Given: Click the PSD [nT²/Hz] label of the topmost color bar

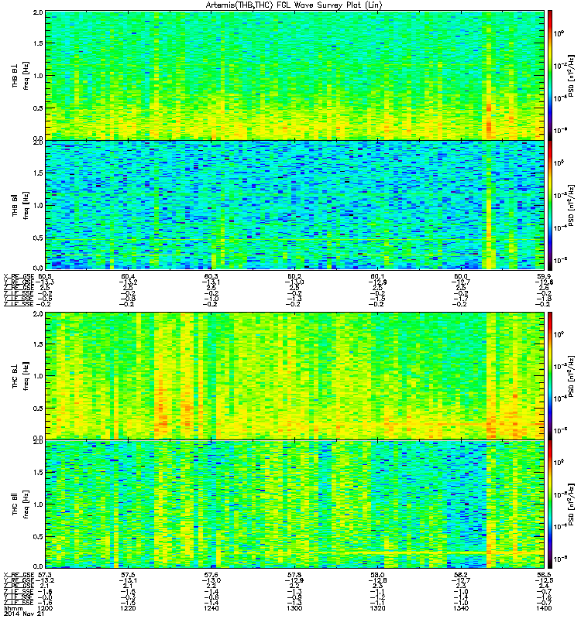Looking at the screenshot, I should pos(571,75).
